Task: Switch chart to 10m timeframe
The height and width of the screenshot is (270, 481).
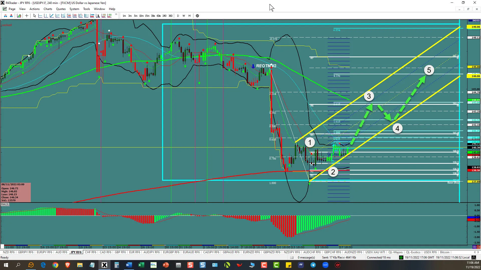Action: click(x=141, y=16)
